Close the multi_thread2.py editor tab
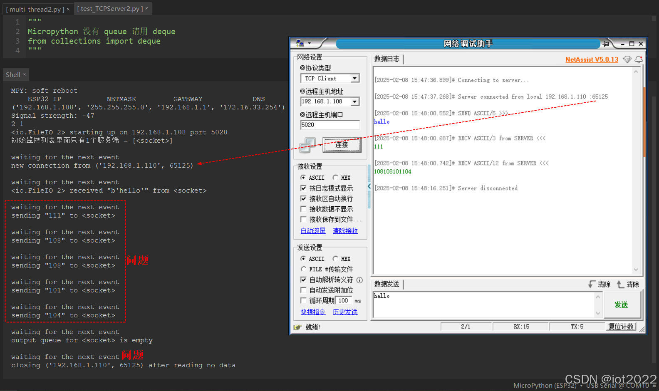This screenshot has height=391, width=659. tap(68, 9)
